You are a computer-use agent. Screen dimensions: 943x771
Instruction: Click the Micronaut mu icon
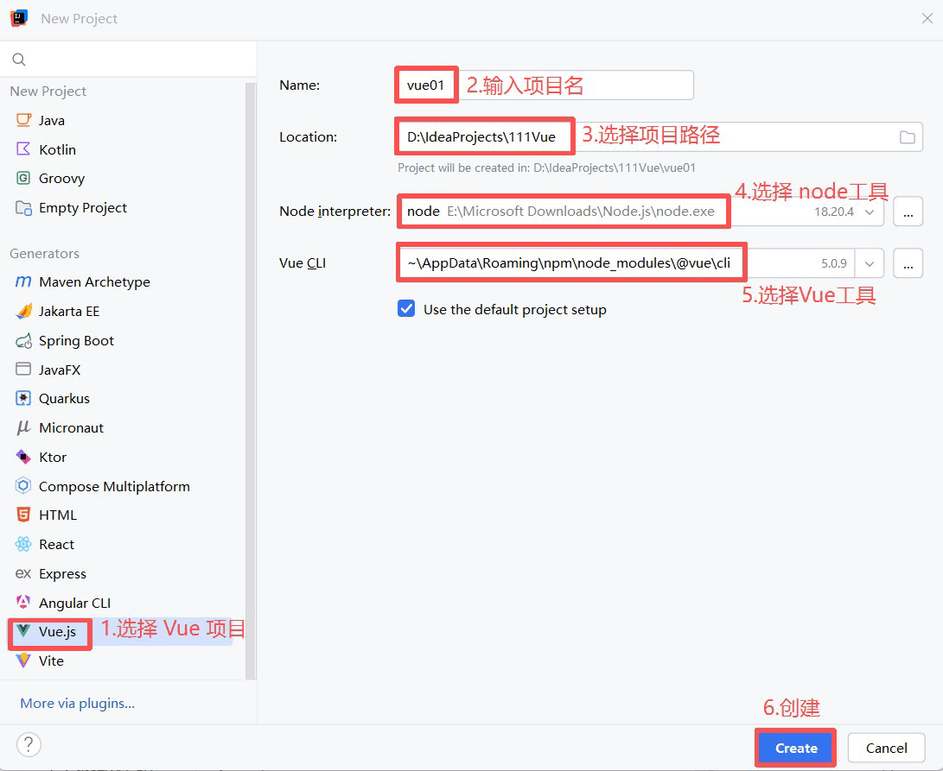23,427
